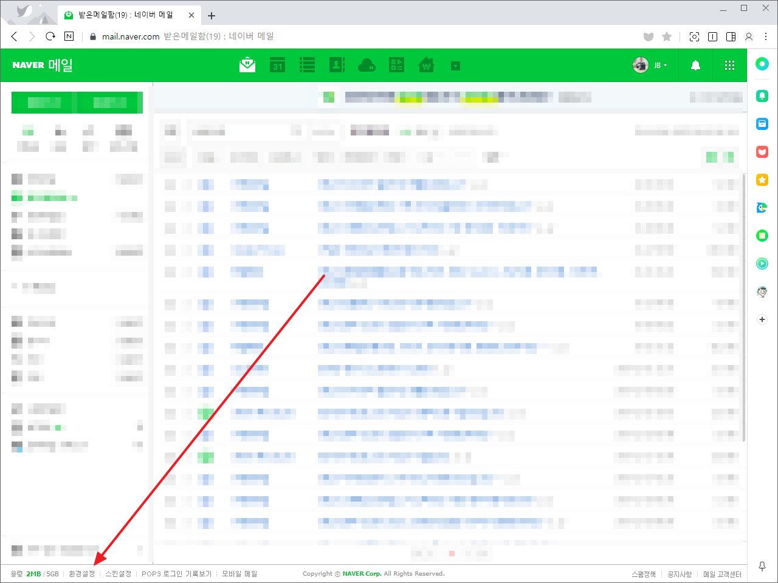Go back in the browser
778x583 pixels.
click(x=15, y=36)
